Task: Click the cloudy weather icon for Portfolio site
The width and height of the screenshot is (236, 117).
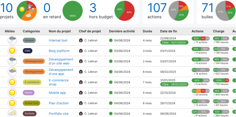Action: (x=12, y=113)
